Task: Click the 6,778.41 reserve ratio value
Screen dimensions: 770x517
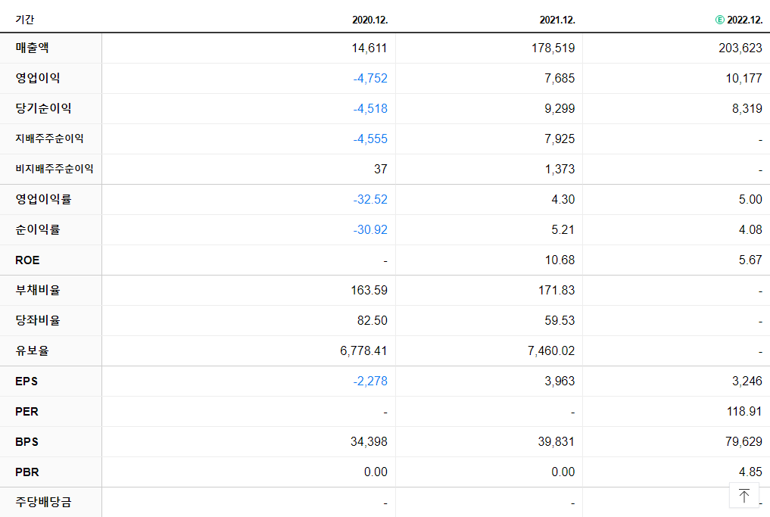Action: pyautogui.click(x=363, y=351)
